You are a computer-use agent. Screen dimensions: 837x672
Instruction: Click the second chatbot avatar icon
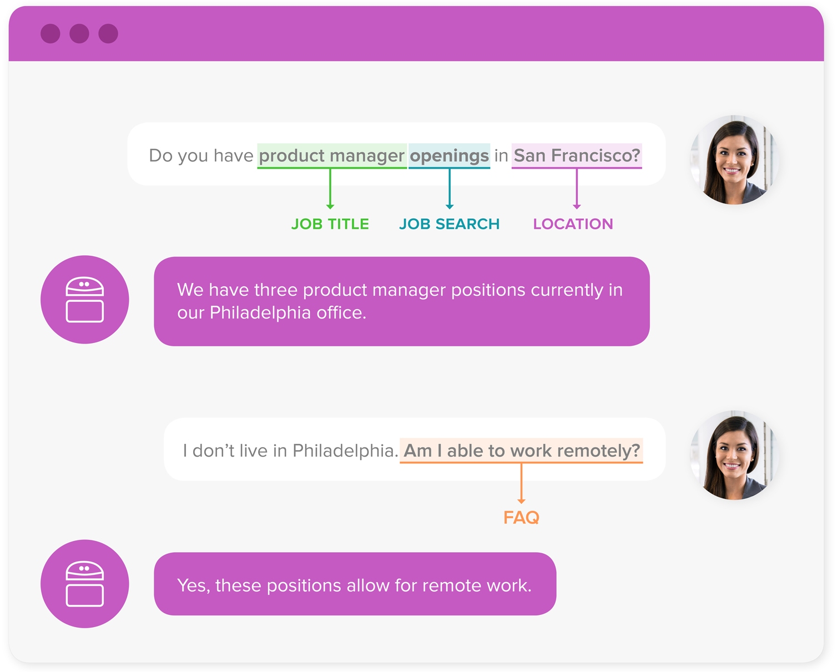pyautogui.click(x=84, y=584)
